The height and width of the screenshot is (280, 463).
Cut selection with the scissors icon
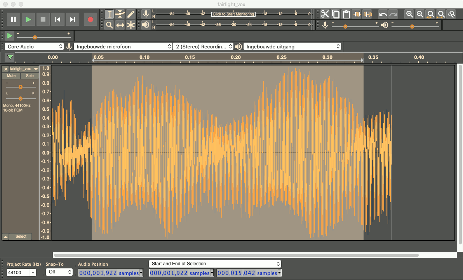[325, 14]
